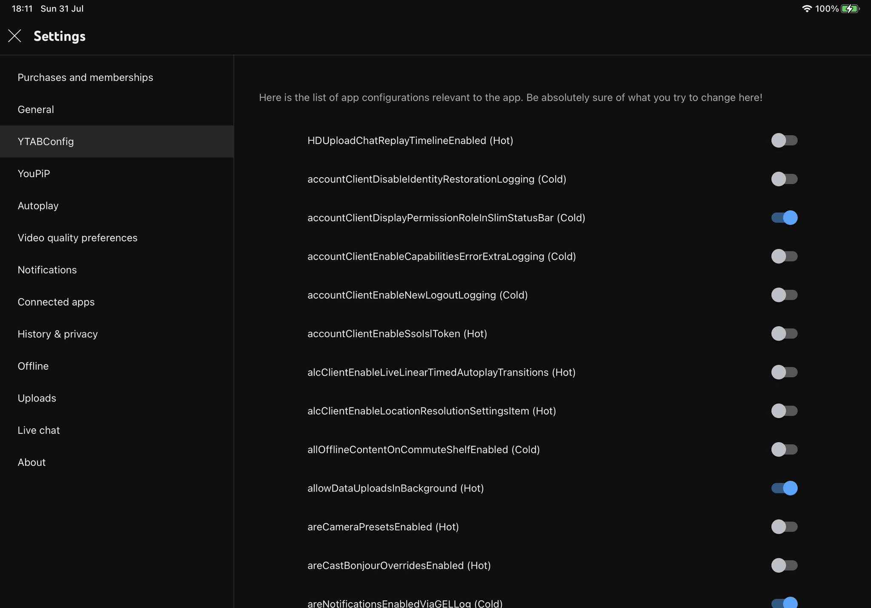
Task: Close the Settings screen with X icon
Action: click(14, 36)
